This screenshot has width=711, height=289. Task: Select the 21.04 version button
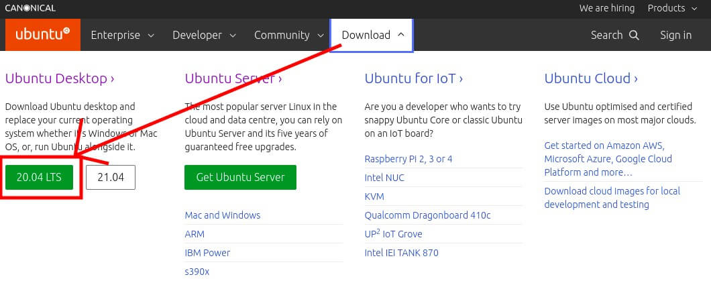[111, 177]
